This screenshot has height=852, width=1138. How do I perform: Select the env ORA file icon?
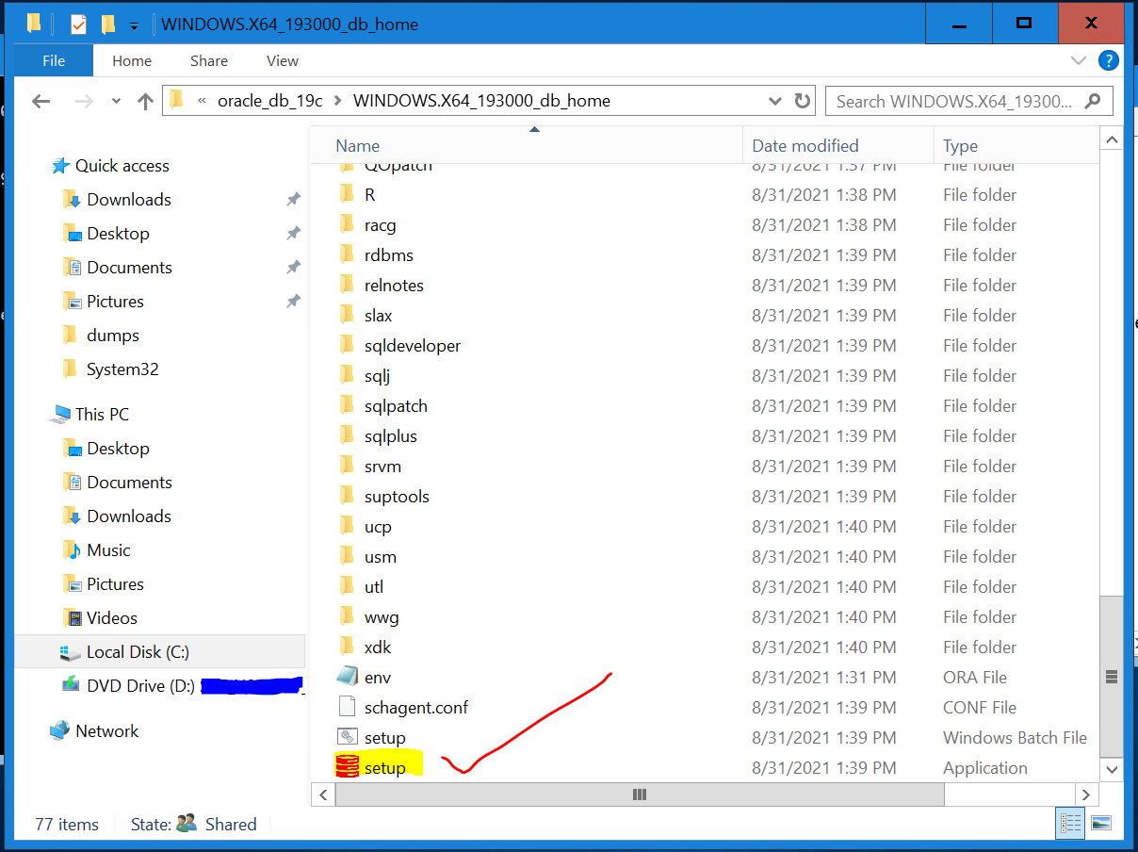point(348,677)
